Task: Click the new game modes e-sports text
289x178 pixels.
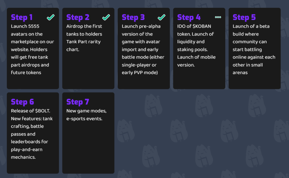Action: tap(86, 115)
